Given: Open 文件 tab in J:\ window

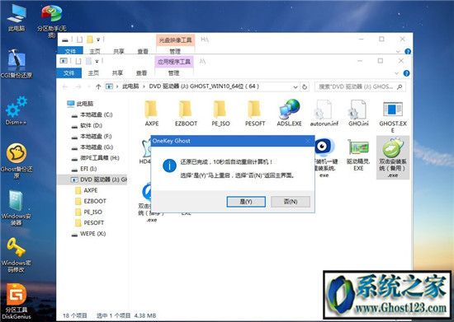Looking at the screenshot, I should click(x=69, y=73).
